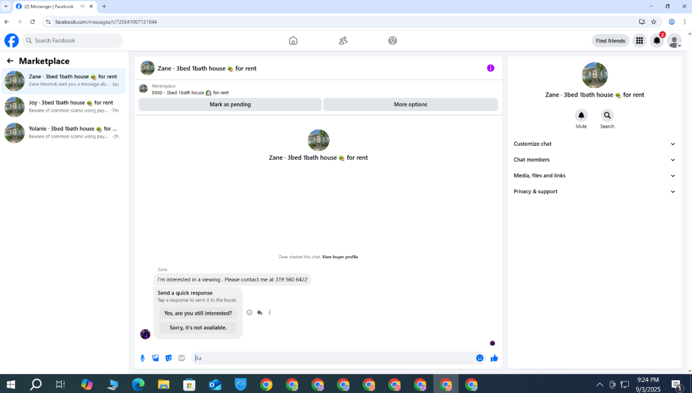Bookmark this page with the star icon
The height and width of the screenshot is (393, 692).
(x=654, y=22)
